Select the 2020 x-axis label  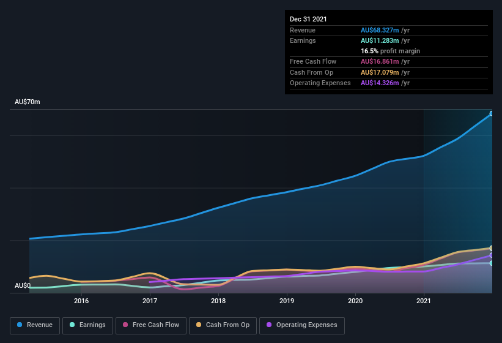click(x=355, y=301)
